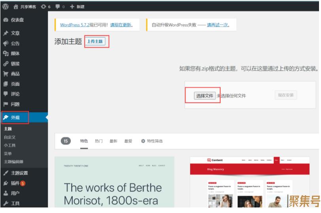This screenshot has height=213, width=321.
Task: Switch to 热门 tab
Action: [x=99, y=141]
